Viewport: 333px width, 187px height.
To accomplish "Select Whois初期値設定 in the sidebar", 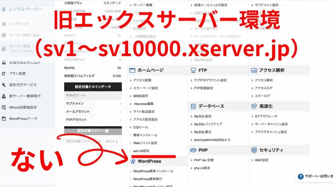I will [23, 107].
